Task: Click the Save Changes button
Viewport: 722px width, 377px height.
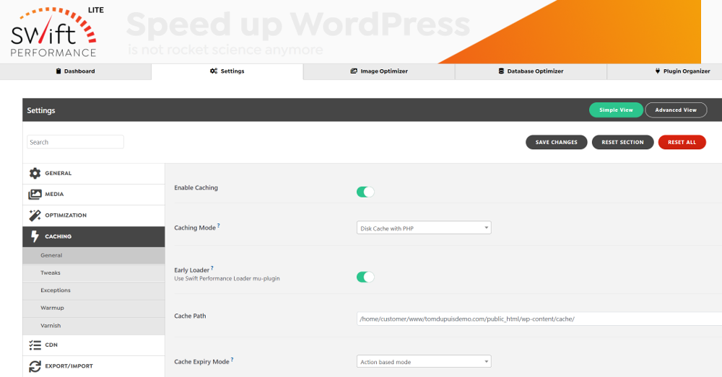Action: 556,142
